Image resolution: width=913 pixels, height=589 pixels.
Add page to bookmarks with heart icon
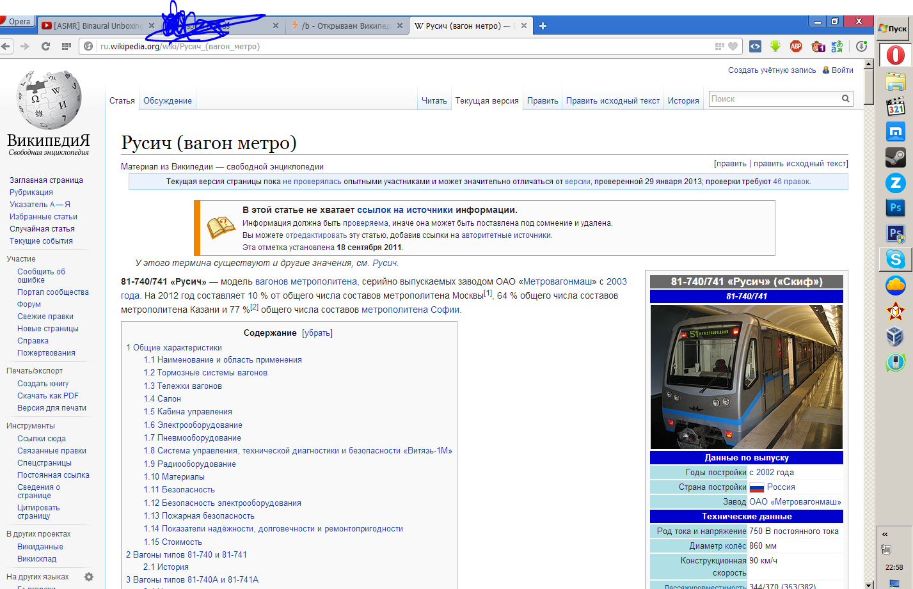(733, 46)
